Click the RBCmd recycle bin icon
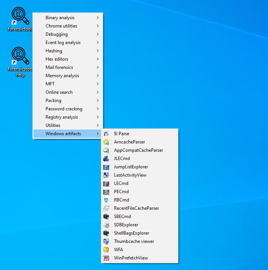Image resolution: width=268 pixels, height=270 pixels. pos(106,200)
